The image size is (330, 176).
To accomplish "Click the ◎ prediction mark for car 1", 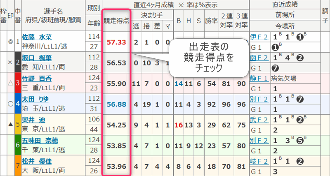I will point(11,42).
